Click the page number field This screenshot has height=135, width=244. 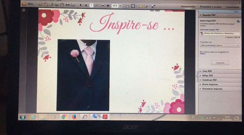91,5
